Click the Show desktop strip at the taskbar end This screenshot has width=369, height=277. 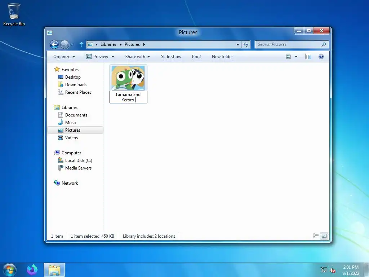click(x=366, y=270)
